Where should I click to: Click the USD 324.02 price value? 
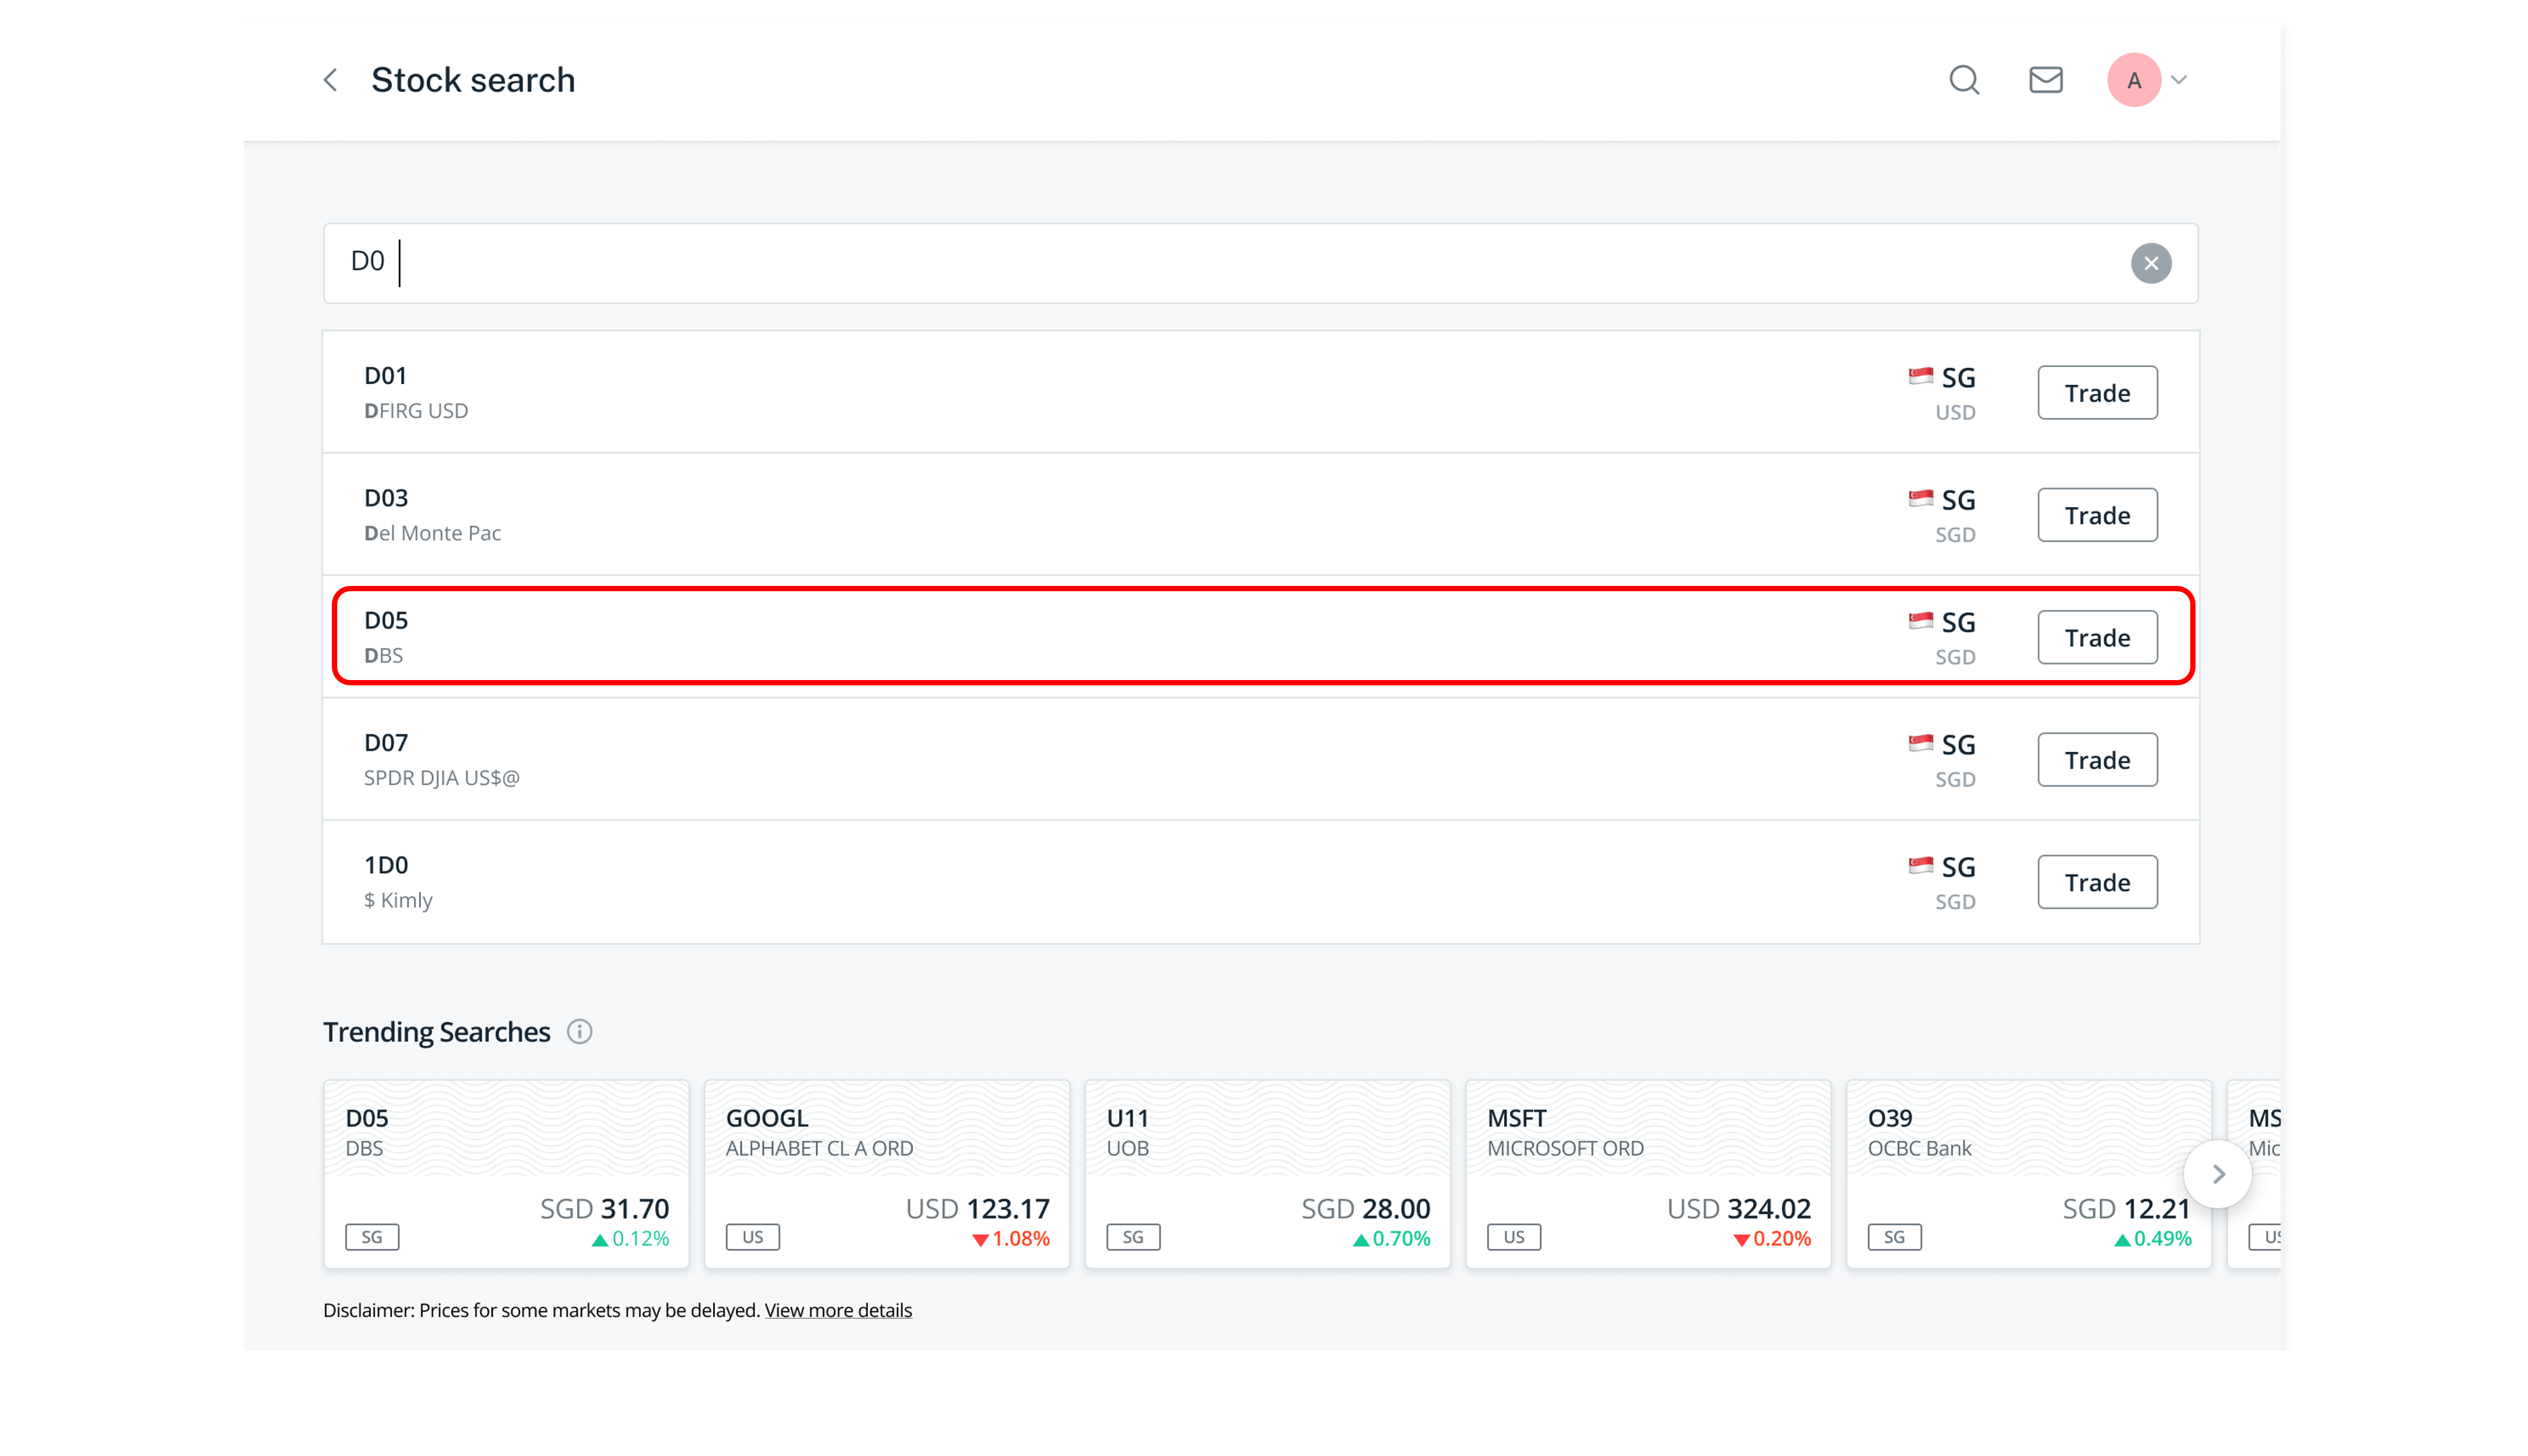tap(1739, 1209)
